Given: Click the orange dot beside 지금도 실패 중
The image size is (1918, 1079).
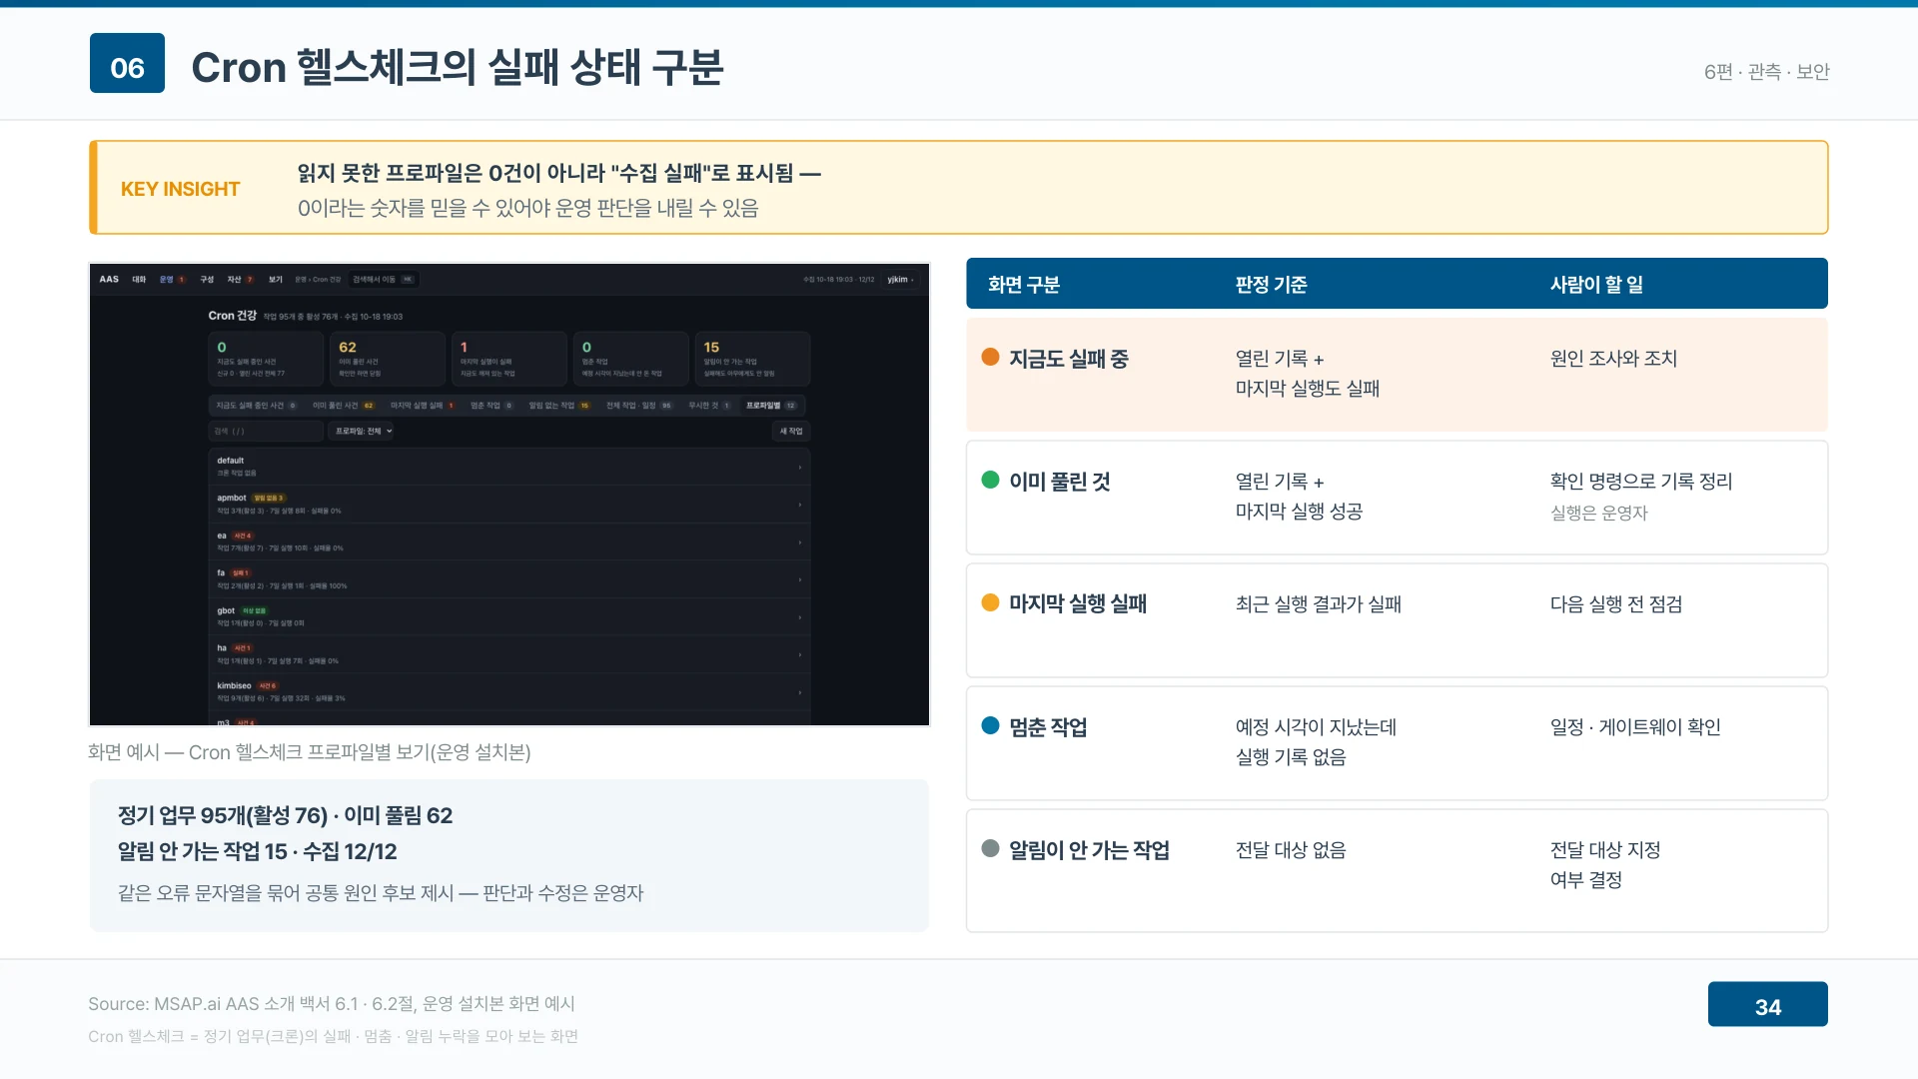Looking at the screenshot, I should pyautogui.click(x=990, y=357).
